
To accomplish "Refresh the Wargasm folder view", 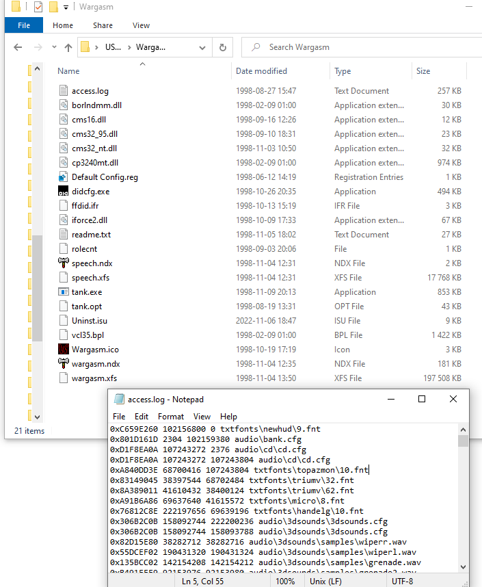I will [222, 47].
